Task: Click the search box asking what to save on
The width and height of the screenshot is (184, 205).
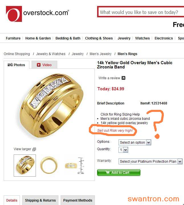Action: tap(141, 12)
